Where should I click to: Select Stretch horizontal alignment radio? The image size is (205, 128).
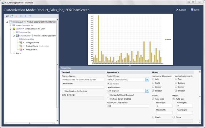153,91
